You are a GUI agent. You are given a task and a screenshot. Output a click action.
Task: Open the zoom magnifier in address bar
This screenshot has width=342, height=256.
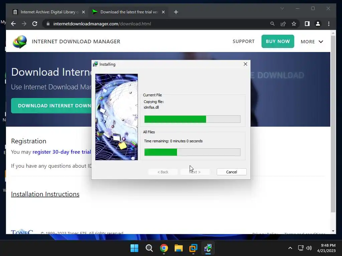[x=273, y=24]
